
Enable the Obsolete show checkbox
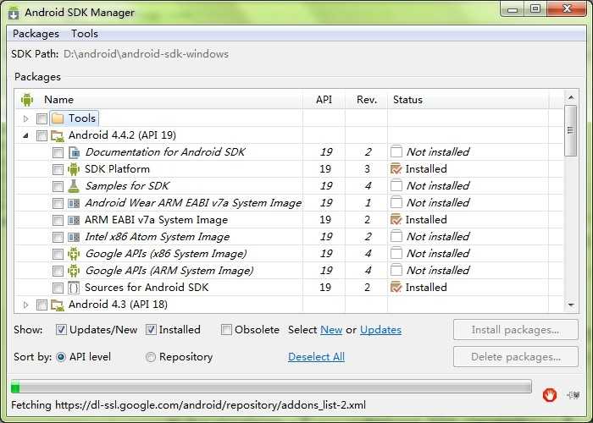(x=226, y=330)
